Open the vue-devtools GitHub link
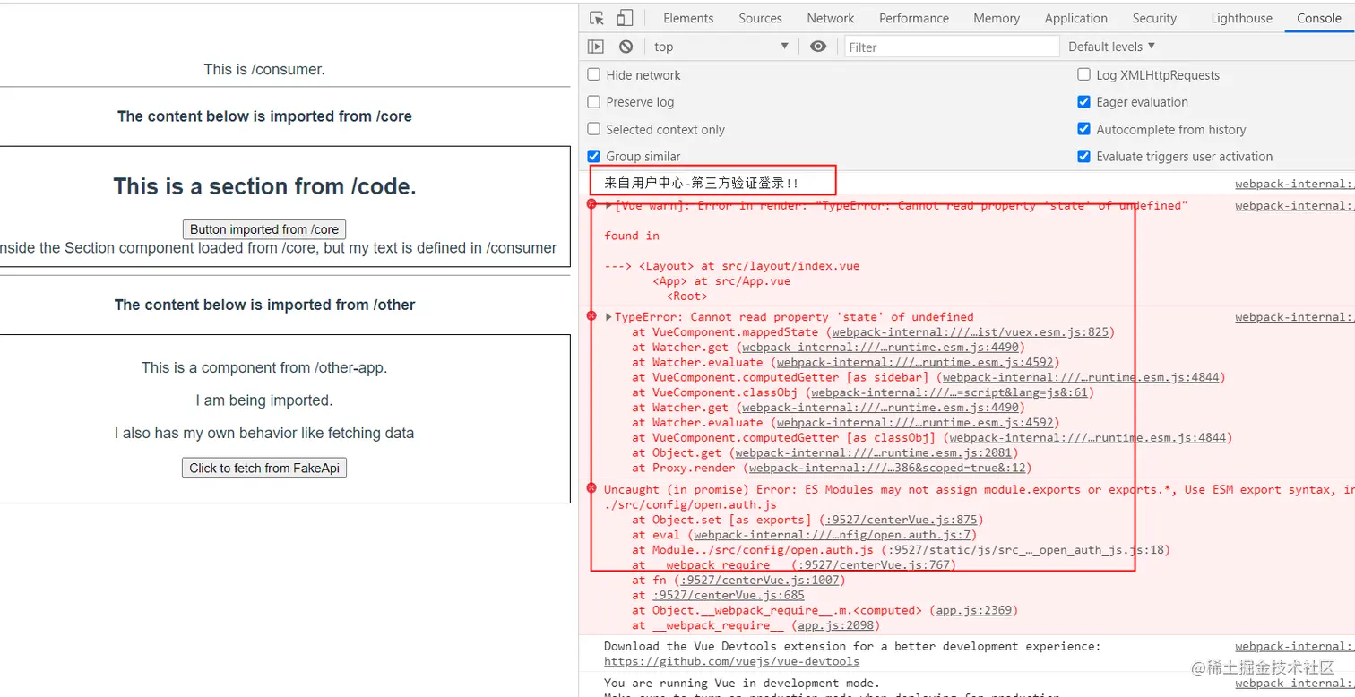Screen dimensions: 1355x697 click(731, 661)
